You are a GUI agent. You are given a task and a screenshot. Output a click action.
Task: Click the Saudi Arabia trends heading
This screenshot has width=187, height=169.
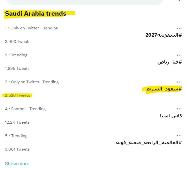point(36,13)
